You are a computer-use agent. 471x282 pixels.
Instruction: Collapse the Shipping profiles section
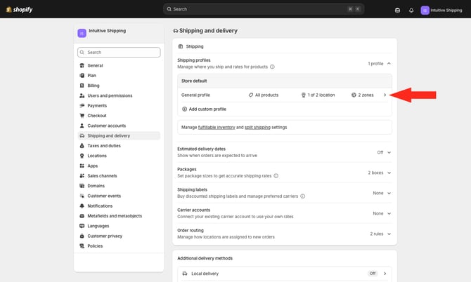pyautogui.click(x=389, y=64)
